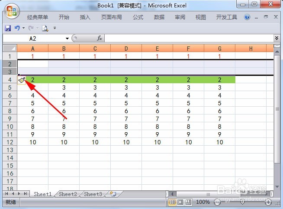Save the workbook with the floppy icon
This screenshot has height=209, width=283.
[8, 28]
